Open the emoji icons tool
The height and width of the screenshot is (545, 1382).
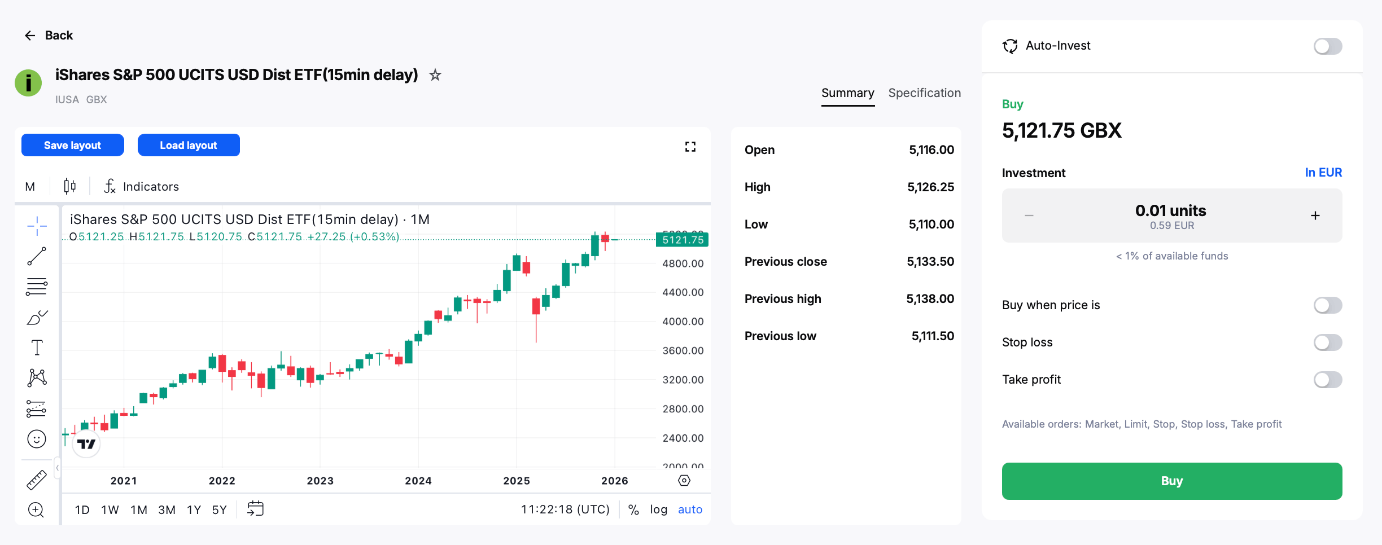(37, 439)
